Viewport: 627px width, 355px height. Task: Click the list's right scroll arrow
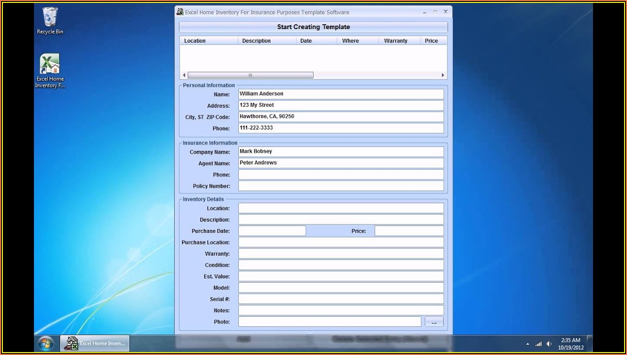click(443, 75)
